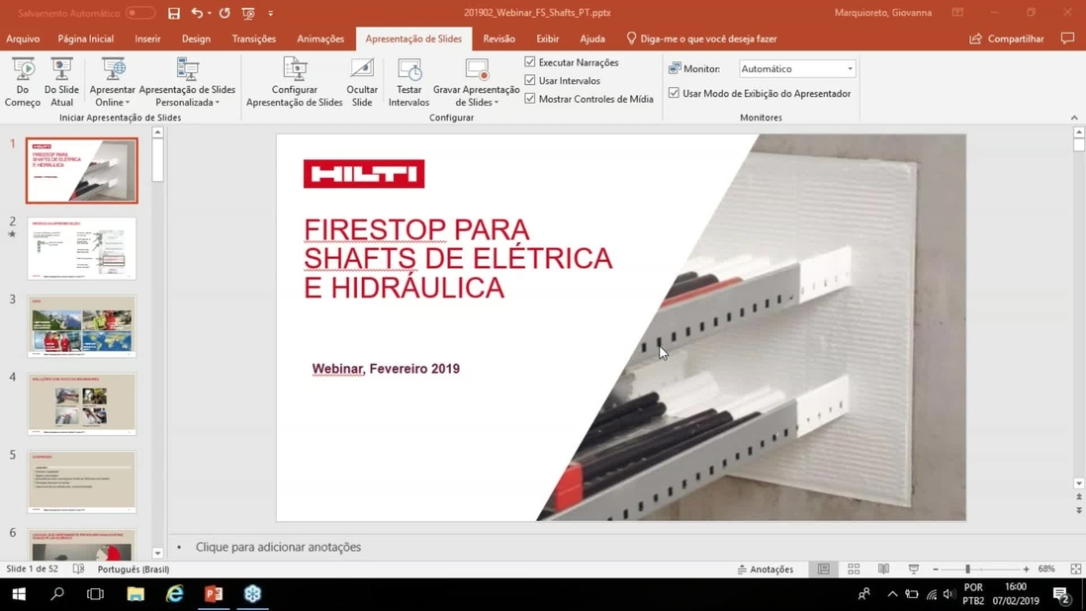1086x611 pixels.
Task: Click Português (Brasil) language indicator
Action: point(133,568)
